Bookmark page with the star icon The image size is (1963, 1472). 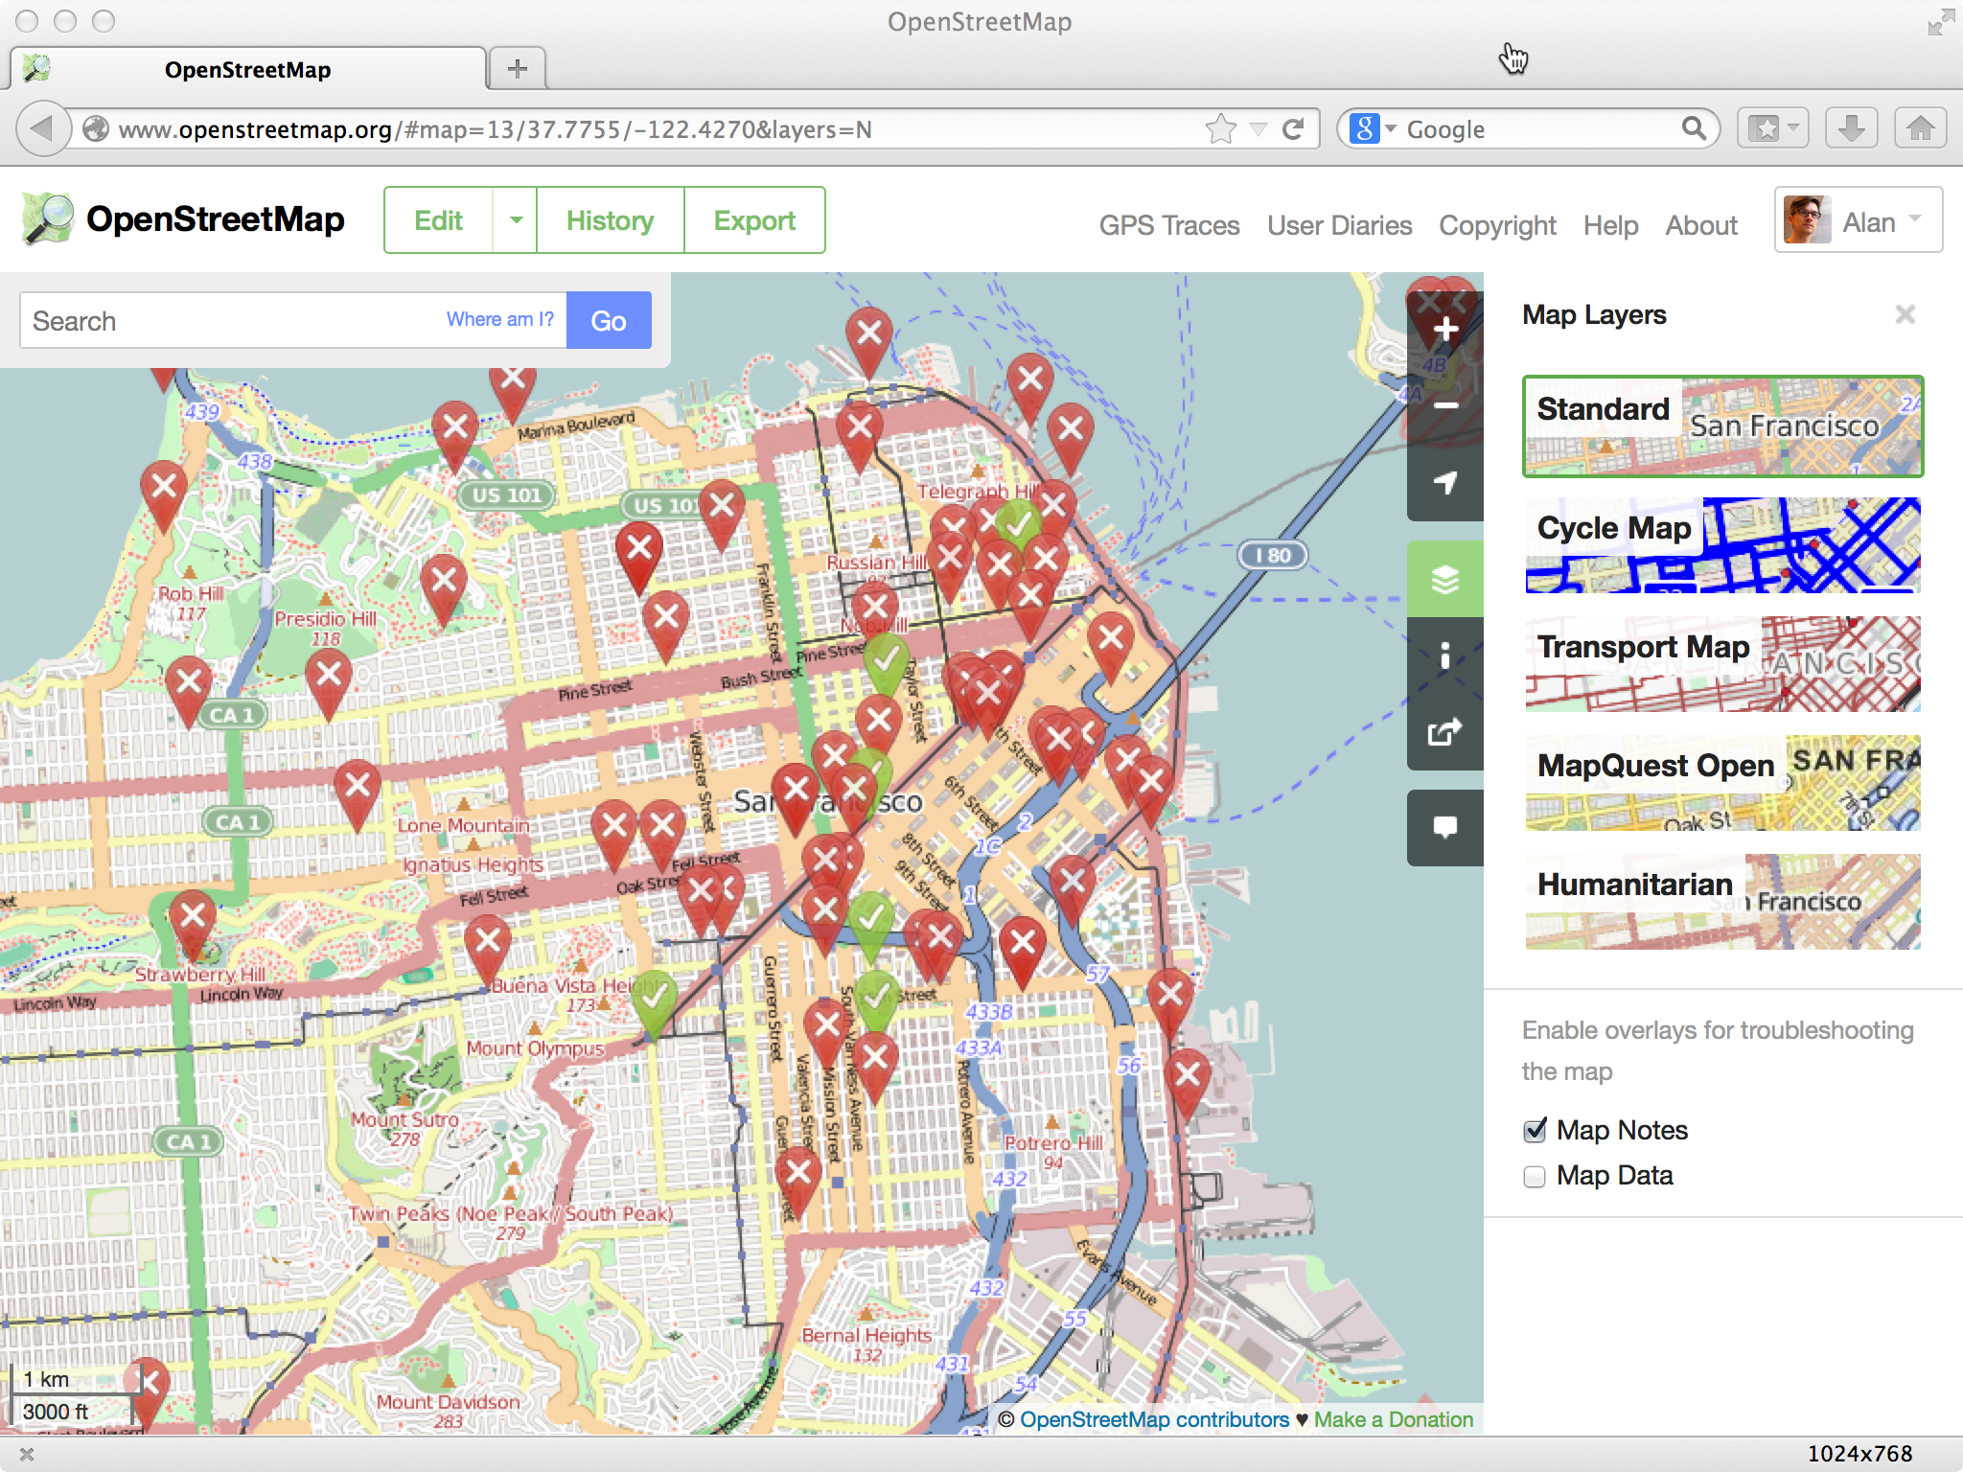[x=1220, y=129]
